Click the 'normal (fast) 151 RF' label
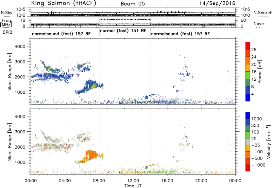The width and height of the screenshot is (272, 188). point(123,31)
